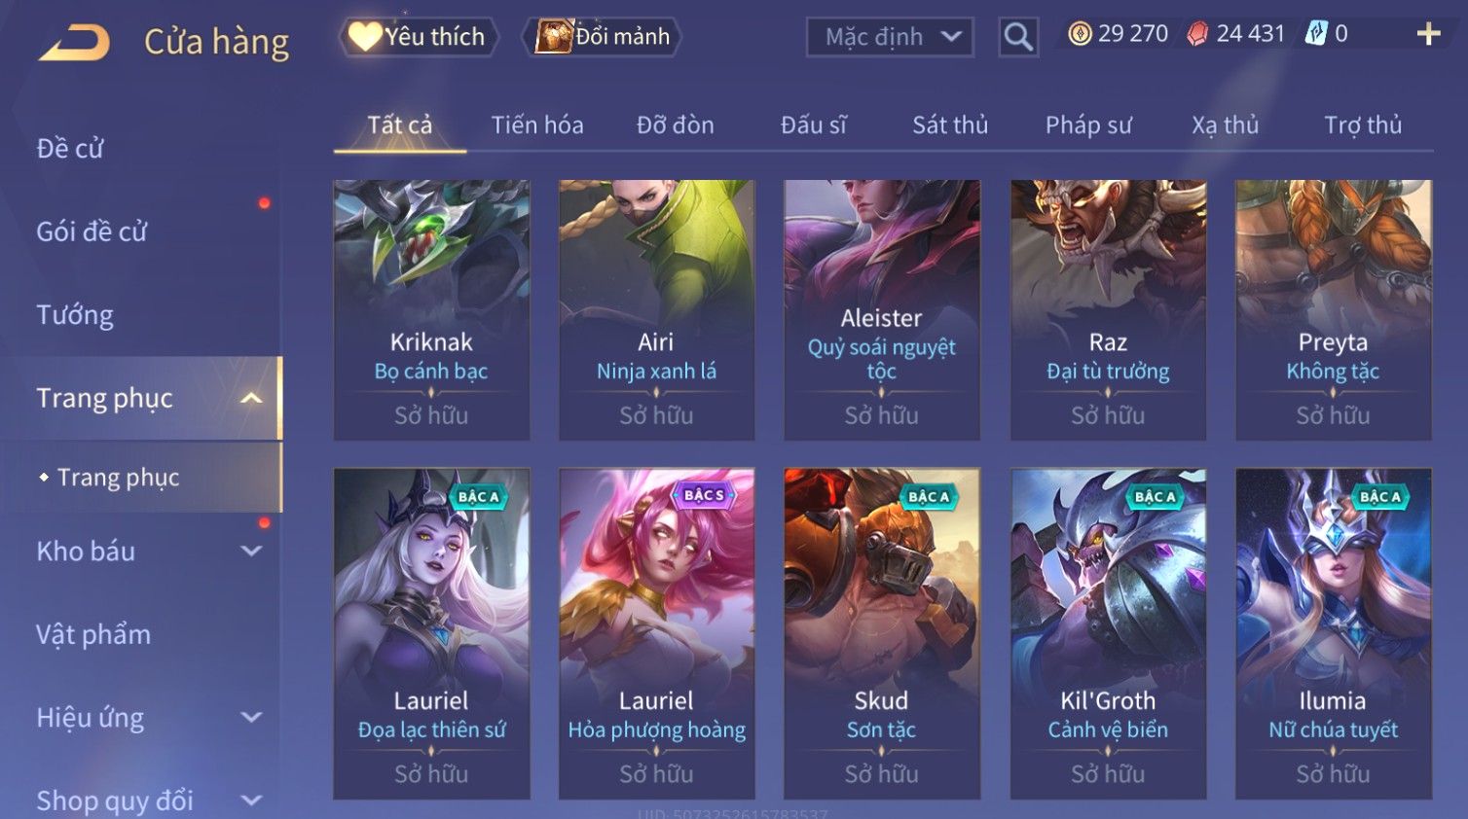The width and height of the screenshot is (1468, 819).
Task: Open the search magnifier icon
Action: point(1018,37)
